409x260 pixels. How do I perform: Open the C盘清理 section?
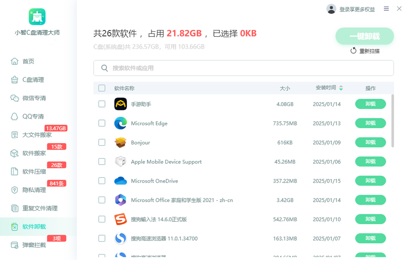(33, 80)
